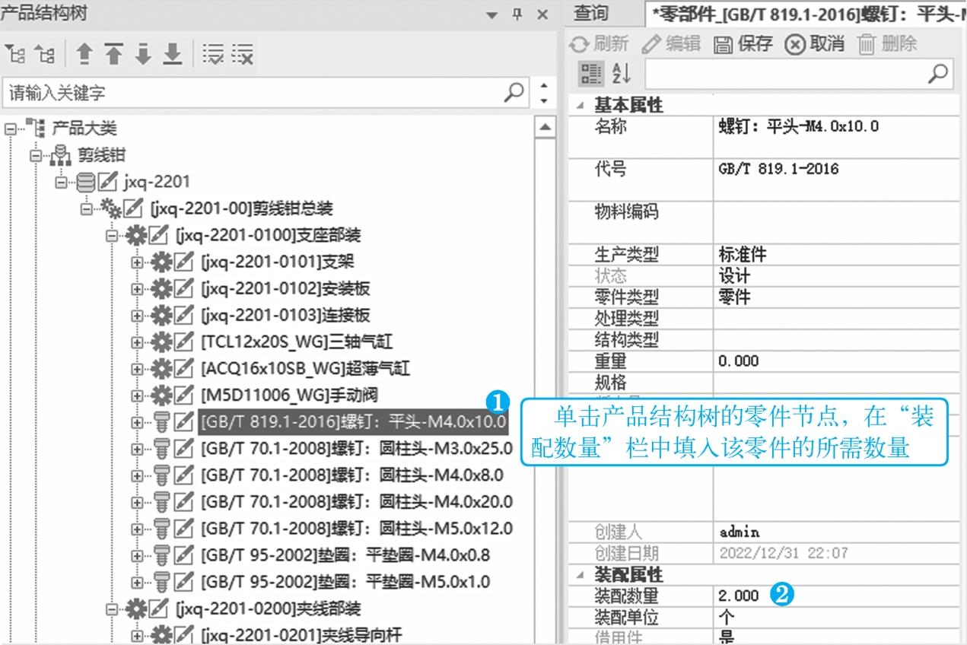The image size is (967, 645).
Task: Click the 取消 button
Action: click(x=814, y=44)
